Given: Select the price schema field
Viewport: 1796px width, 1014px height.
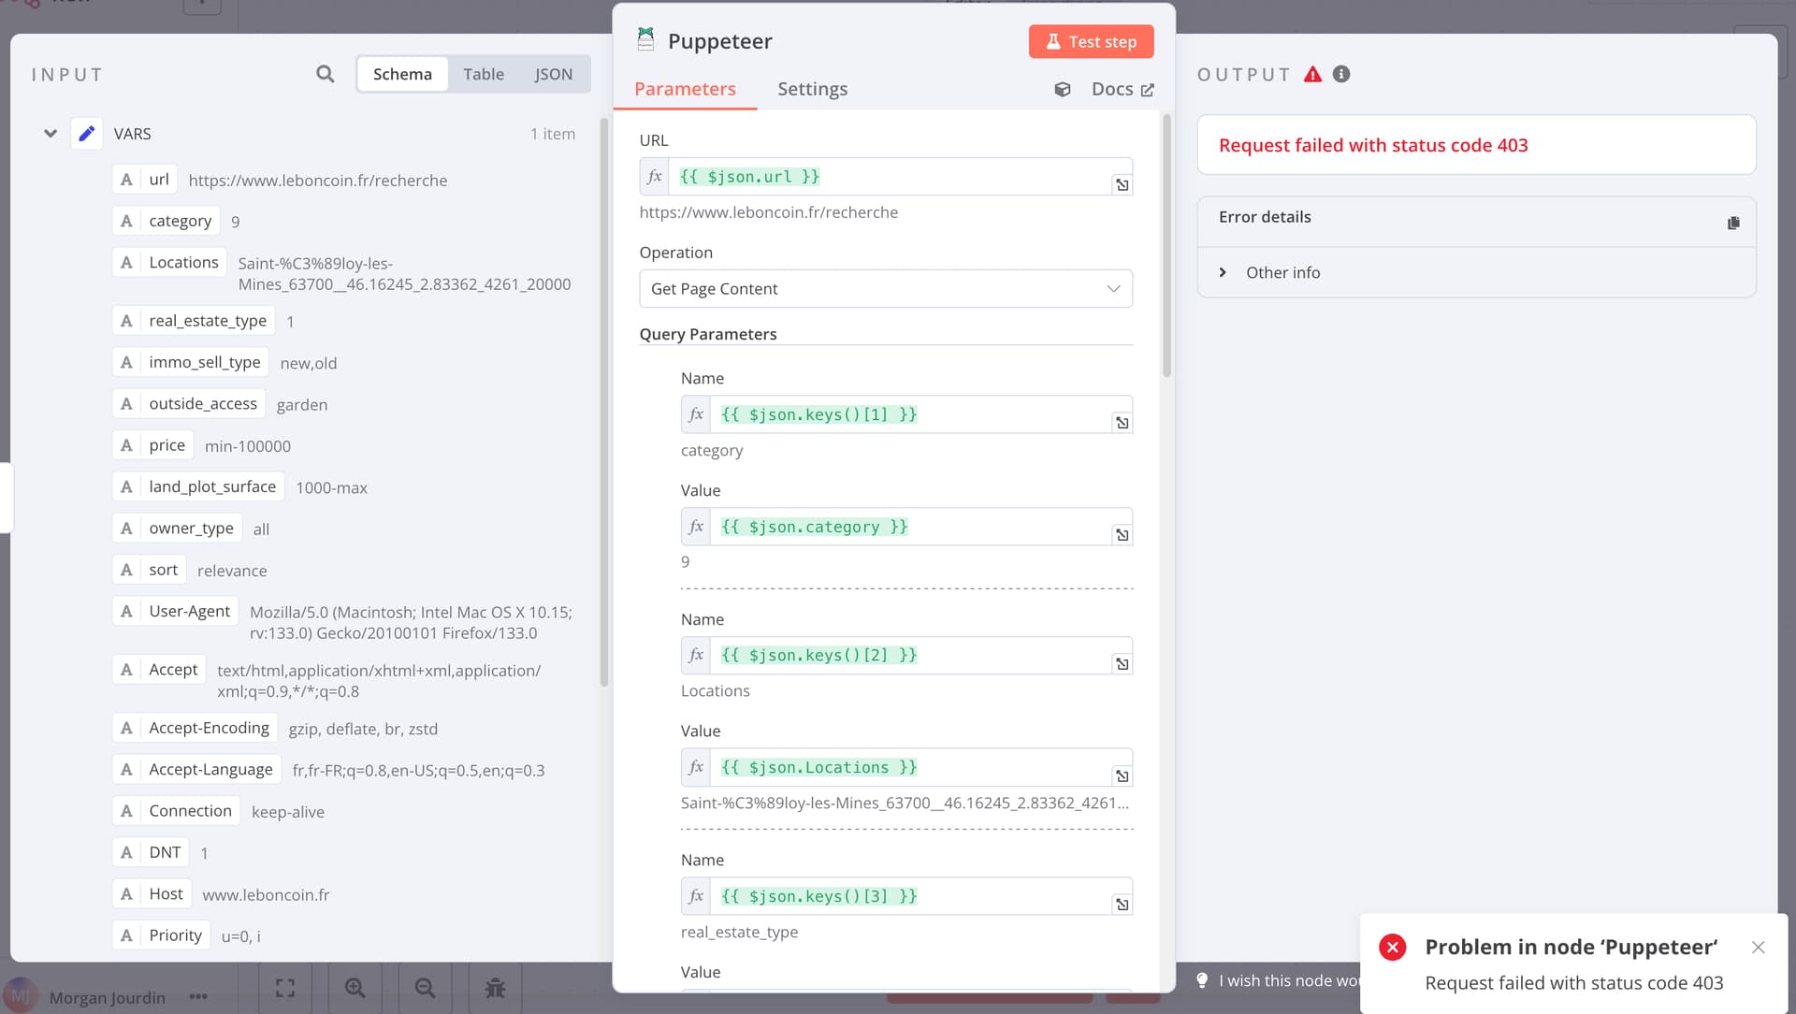Looking at the screenshot, I should (x=152, y=445).
